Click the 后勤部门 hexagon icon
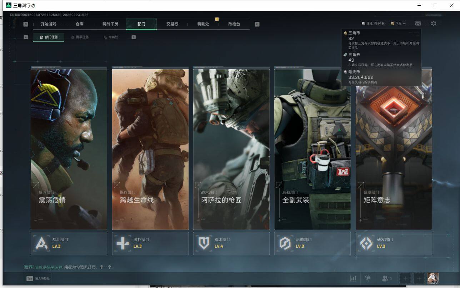This screenshot has width=460, height=288. pyautogui.click(x=285, y=243)
